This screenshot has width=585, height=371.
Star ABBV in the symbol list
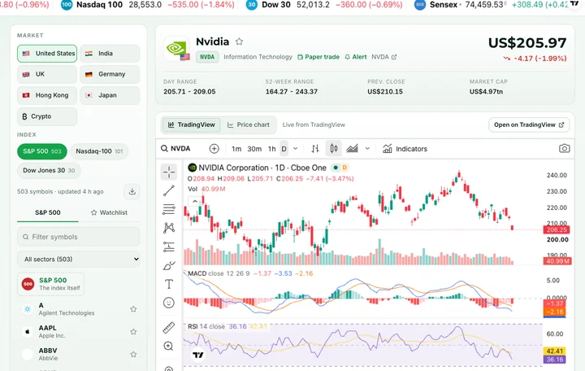[133, 354]
